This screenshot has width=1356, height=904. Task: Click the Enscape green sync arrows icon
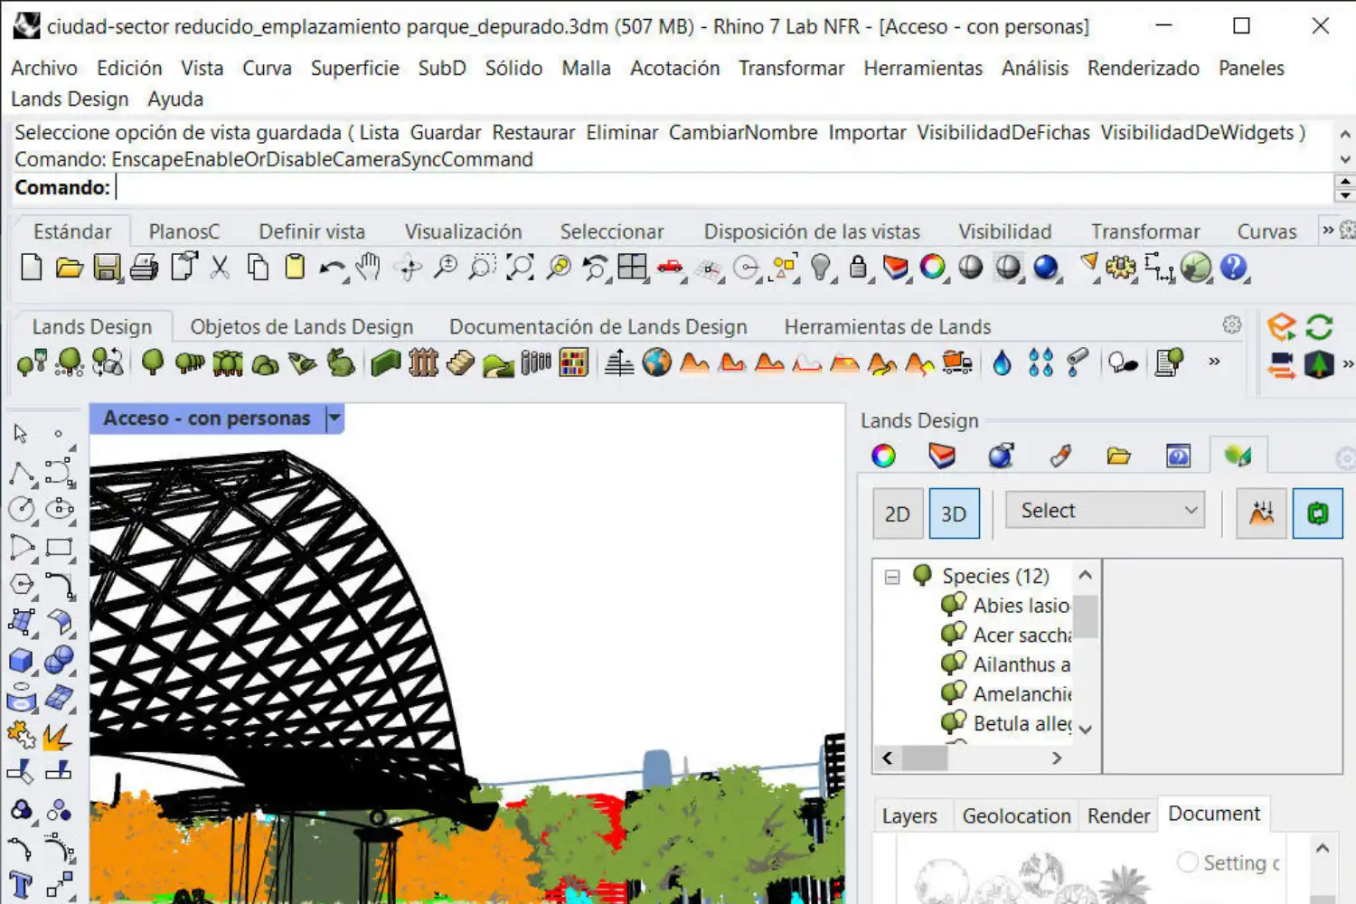(1319, 326)
